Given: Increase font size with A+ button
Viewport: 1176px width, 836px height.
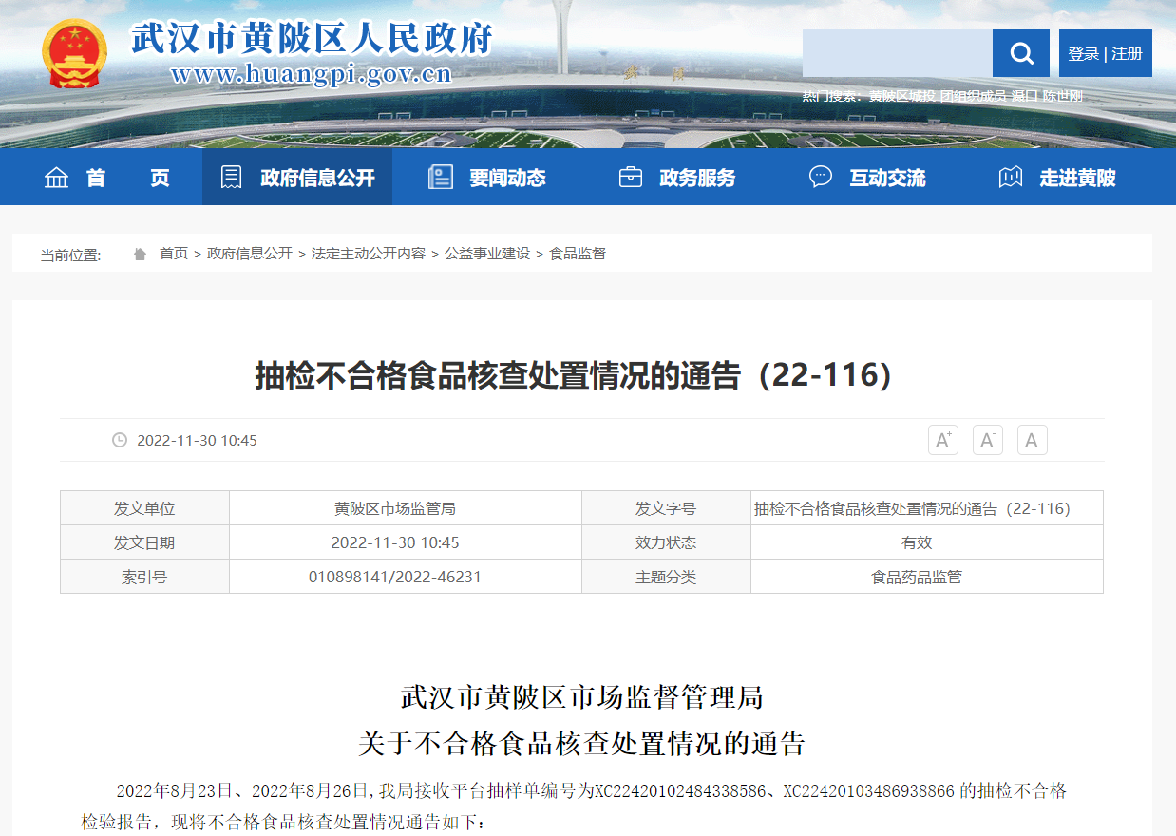Looking at the screenshot, I should click(x=943, y=440).
